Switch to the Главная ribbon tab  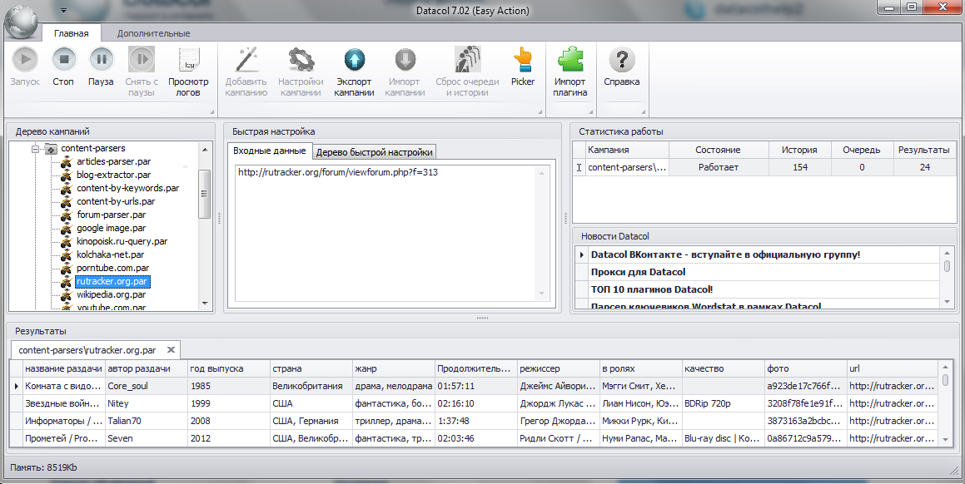[x=72, y=33]
